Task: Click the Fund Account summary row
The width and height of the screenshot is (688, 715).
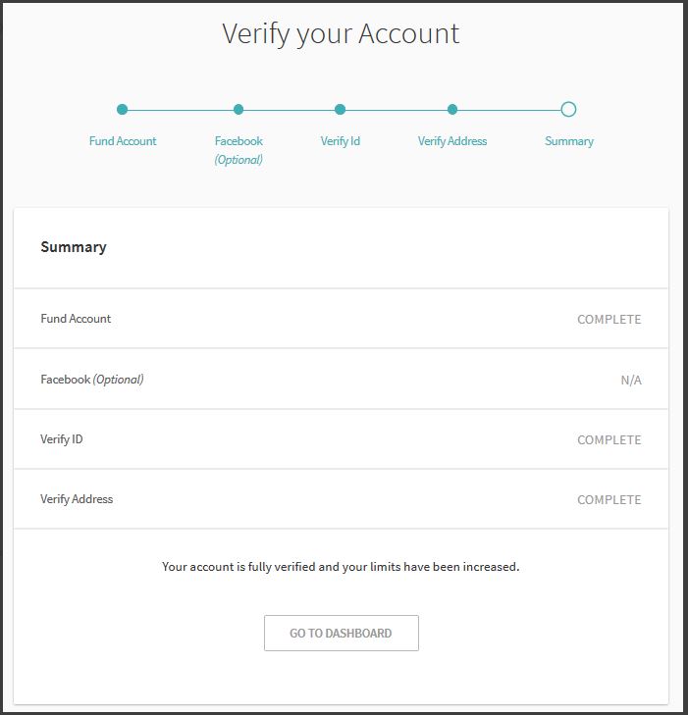Action: 341,319
